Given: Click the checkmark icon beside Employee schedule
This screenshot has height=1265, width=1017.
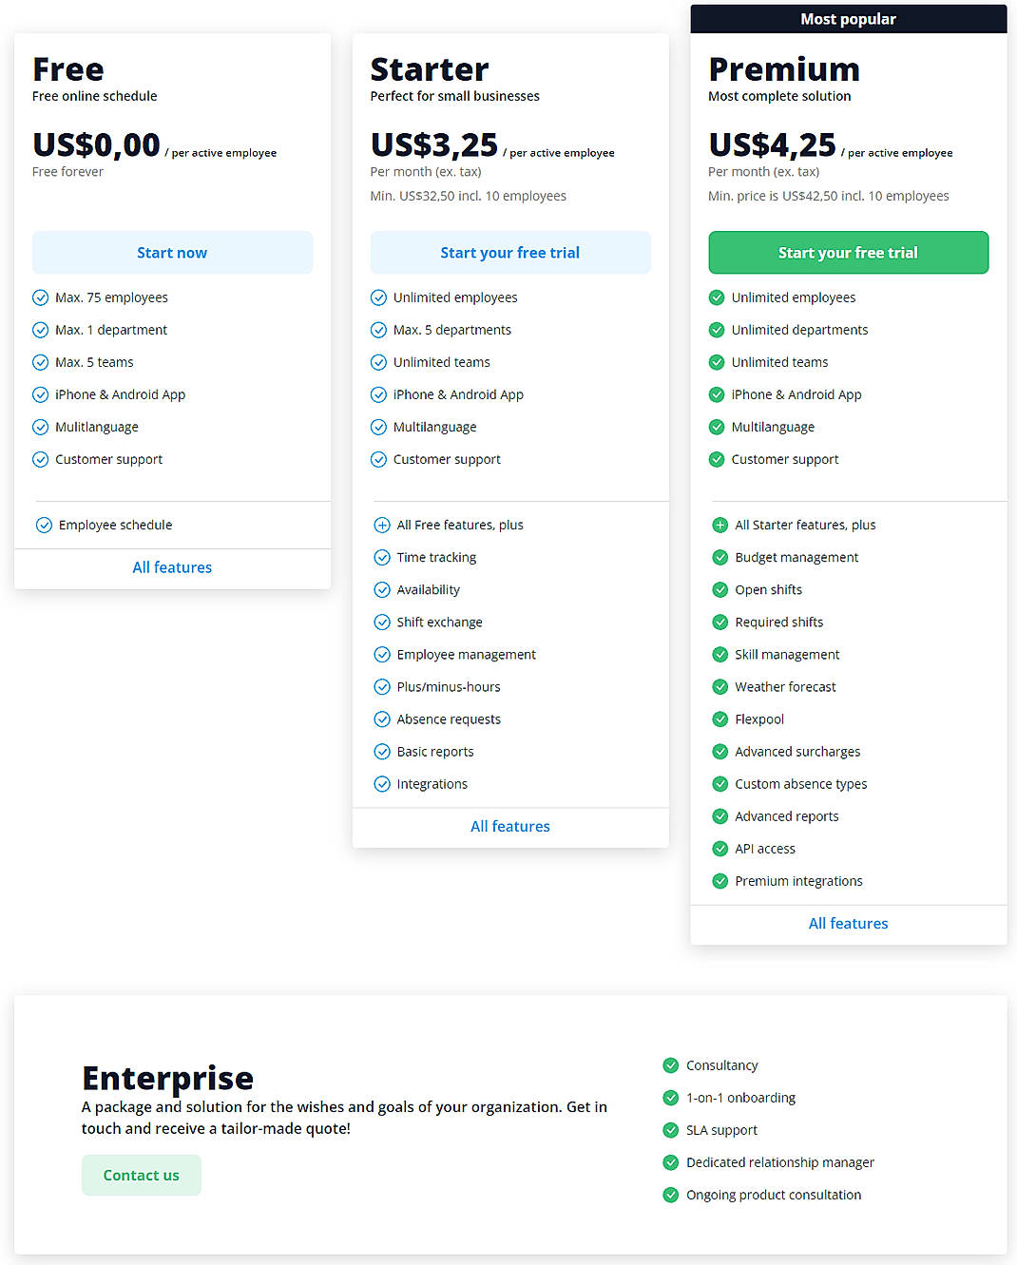Looking at the screenshot, I should [x=44, y=525].
